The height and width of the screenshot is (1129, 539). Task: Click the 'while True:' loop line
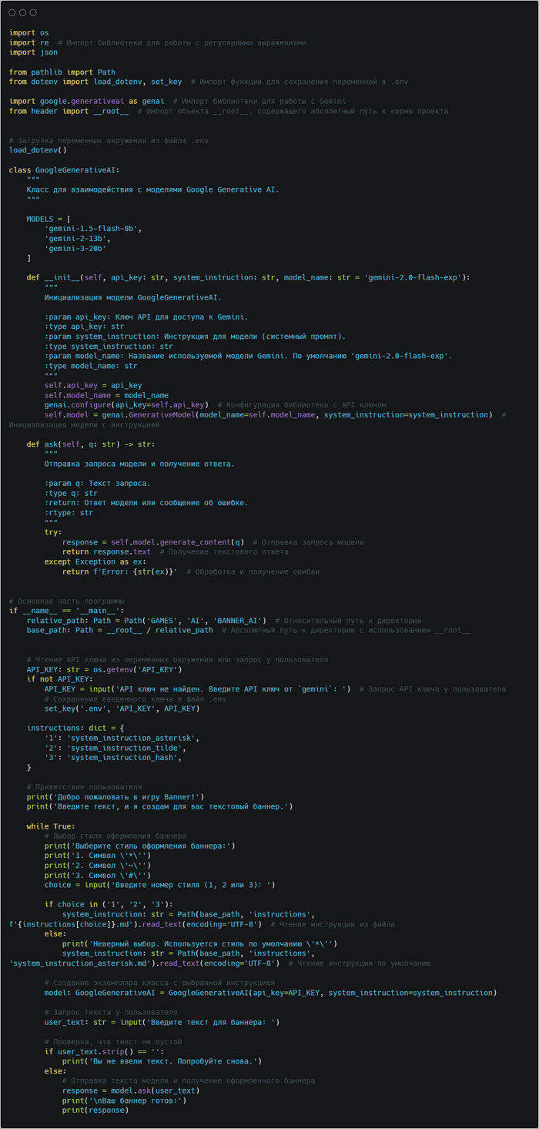coord(51,826)
